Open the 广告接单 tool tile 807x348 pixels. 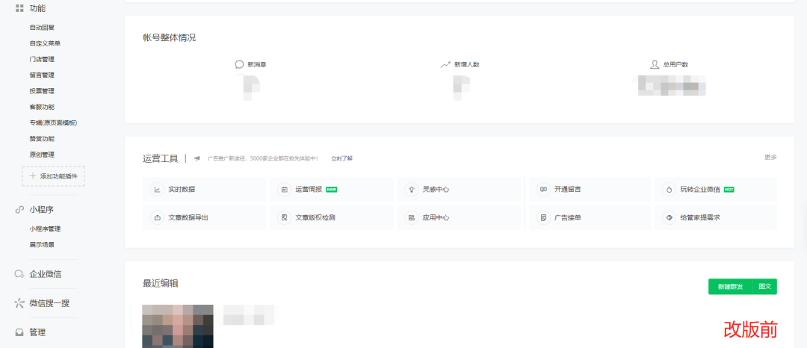click(590, 217)
